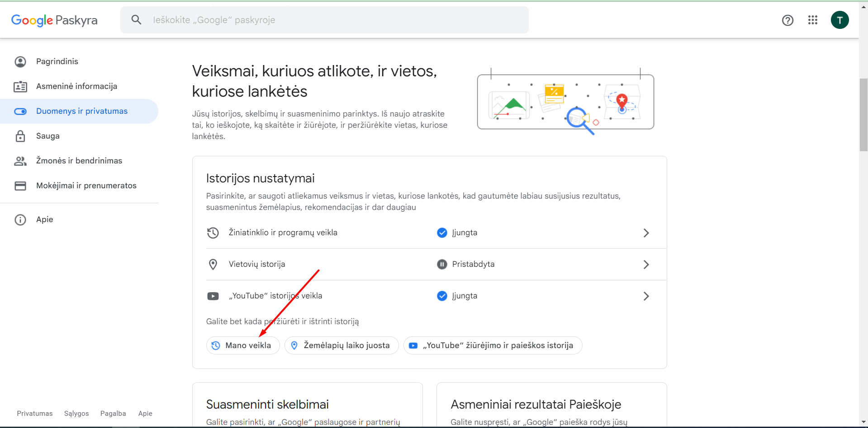This screenshot has height=428, width=868.
Task: Click the Įjungta status for YouTube istorija
Action: click(465, 296)
